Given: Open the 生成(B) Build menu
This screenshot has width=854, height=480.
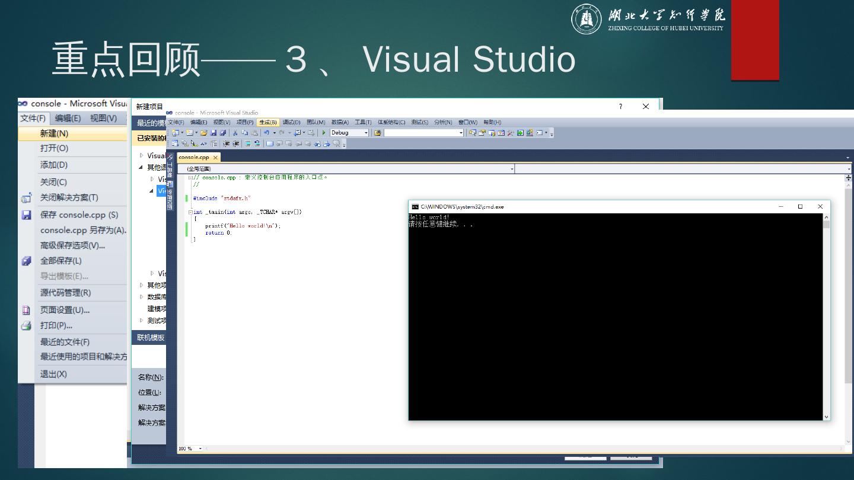Looking at the screenshot, I should coord(267,122).
